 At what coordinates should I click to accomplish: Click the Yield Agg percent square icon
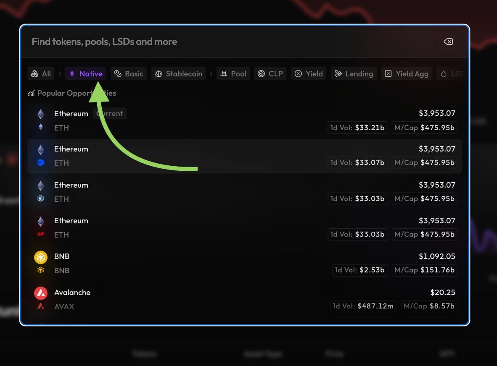388,74
